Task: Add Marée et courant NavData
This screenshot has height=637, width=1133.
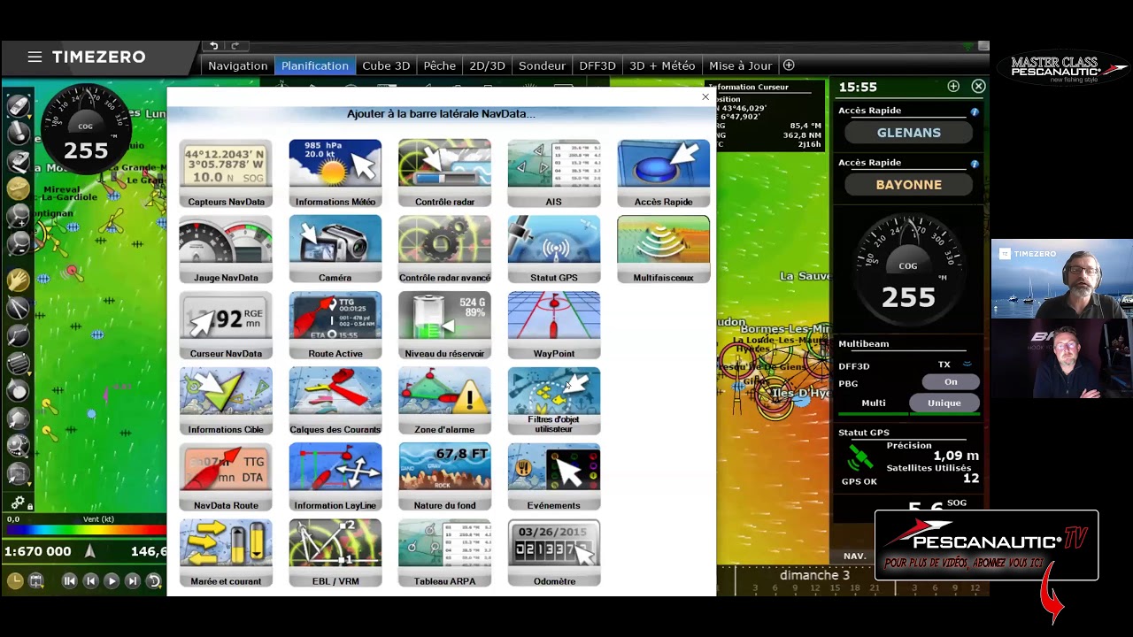Action: coord(226,554)
